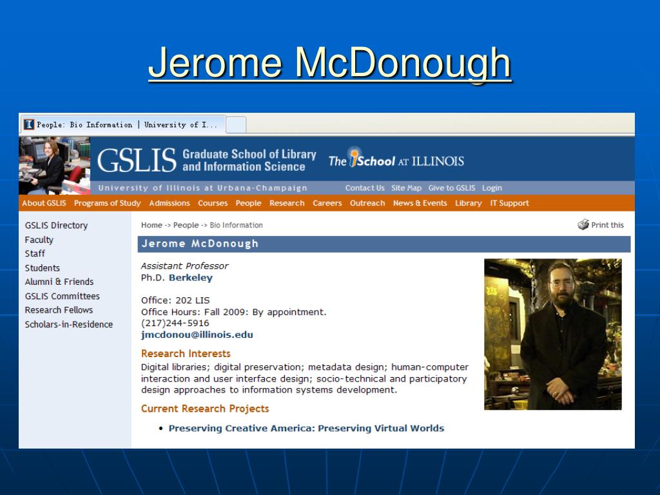The width and height of the screenshot is (660, 495).
Task: Open Careers menu item
Action: 327,203
